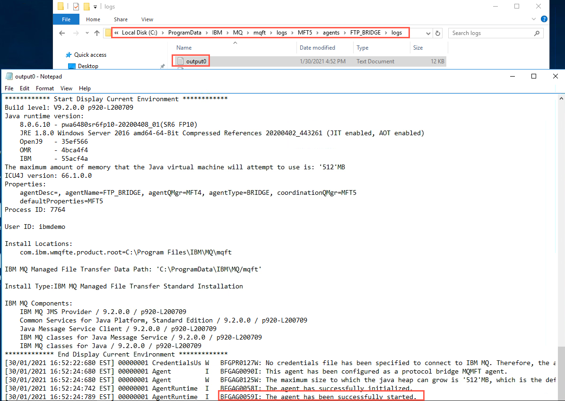The image size is (565, 401).
Task: Click the Explorer forward arrow
Action: click(x=76, y=33)
